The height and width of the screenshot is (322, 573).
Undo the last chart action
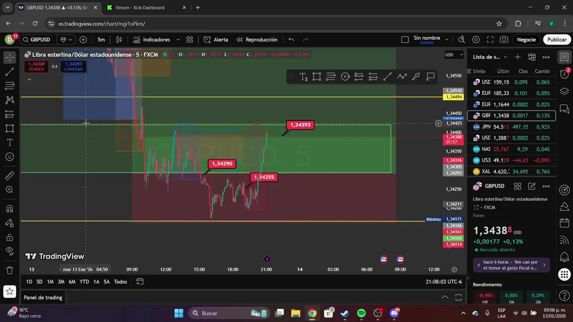click(291, 39)
